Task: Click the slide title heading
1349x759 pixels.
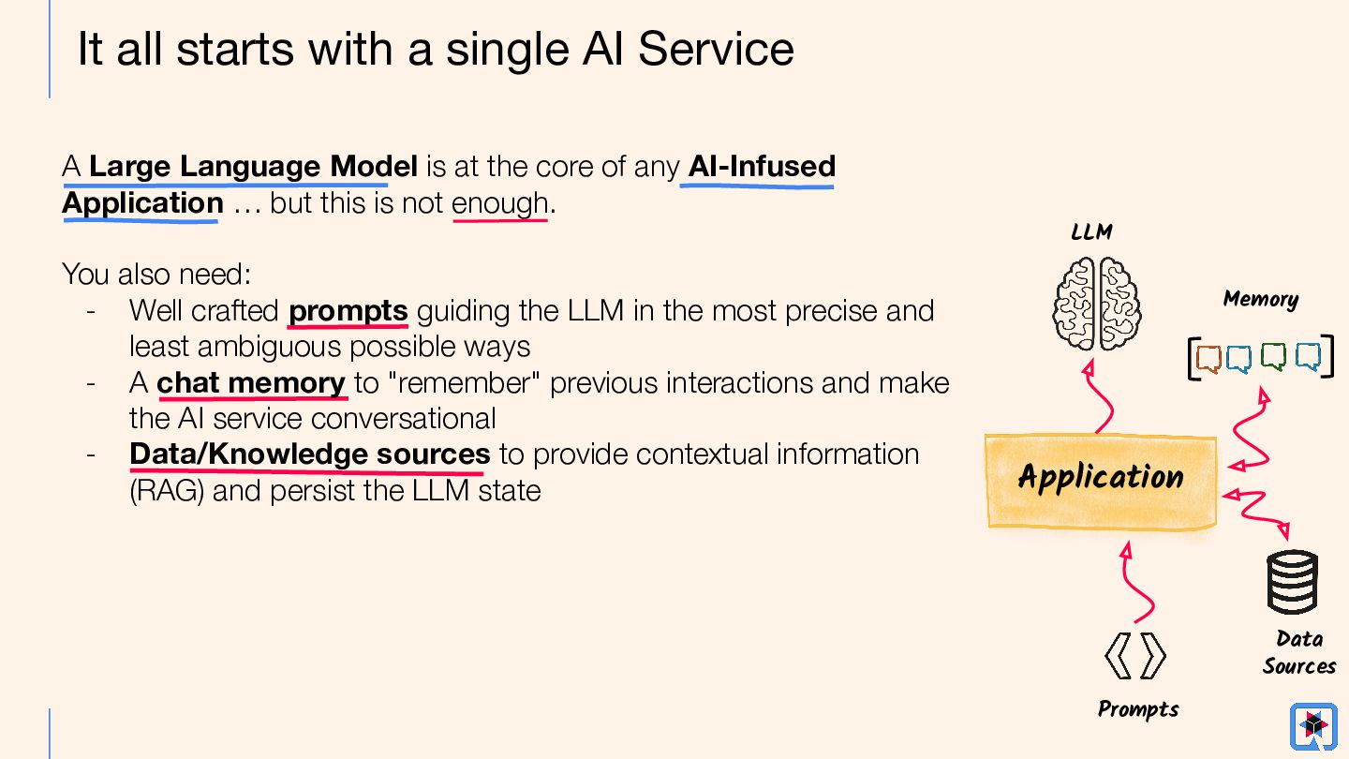Action: point(436,49)
